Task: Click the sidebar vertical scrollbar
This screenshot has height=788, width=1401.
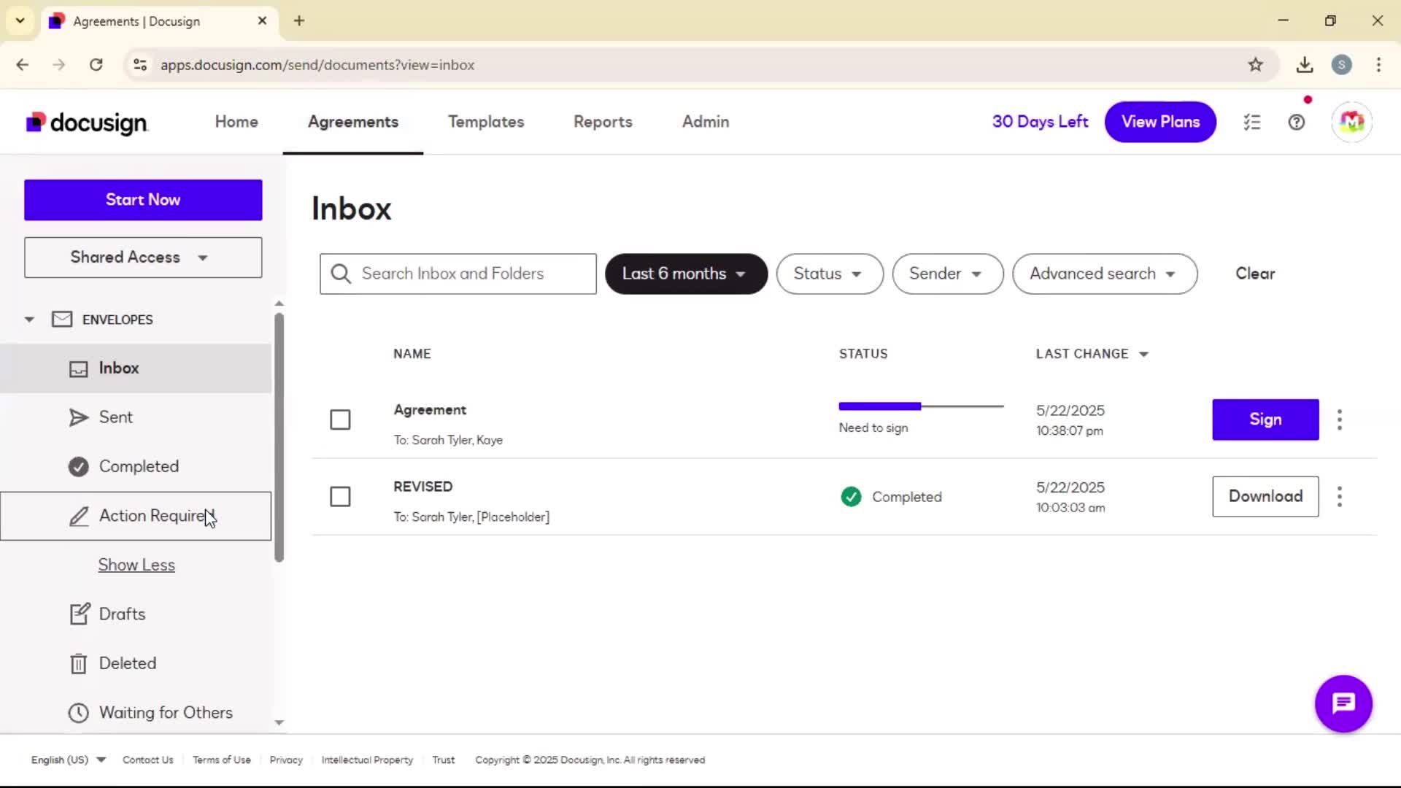Action: (279, 438)
